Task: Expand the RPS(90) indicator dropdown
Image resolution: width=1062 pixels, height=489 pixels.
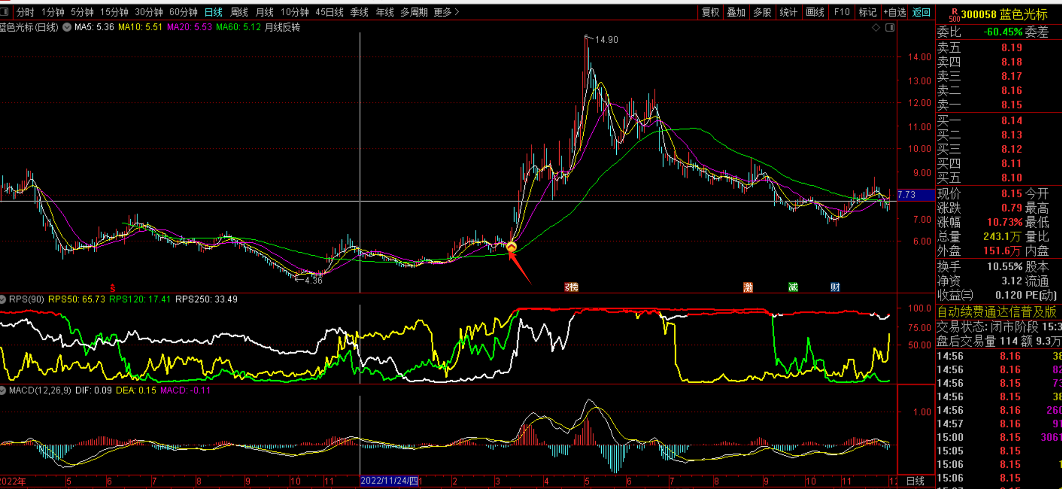Action: point(3,299)
